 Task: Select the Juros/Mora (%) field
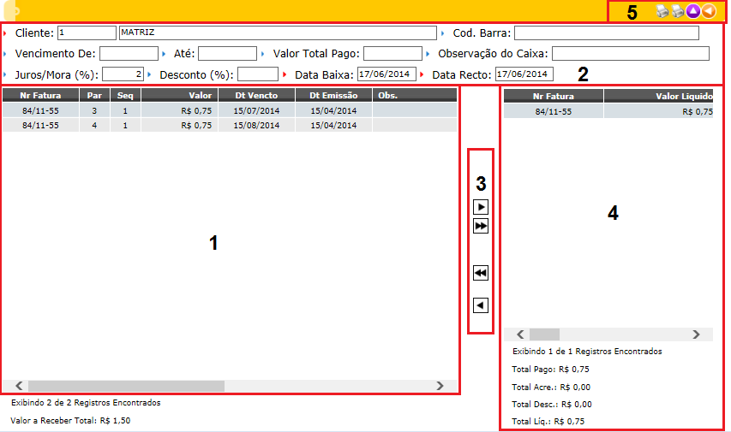click(123, 74)
